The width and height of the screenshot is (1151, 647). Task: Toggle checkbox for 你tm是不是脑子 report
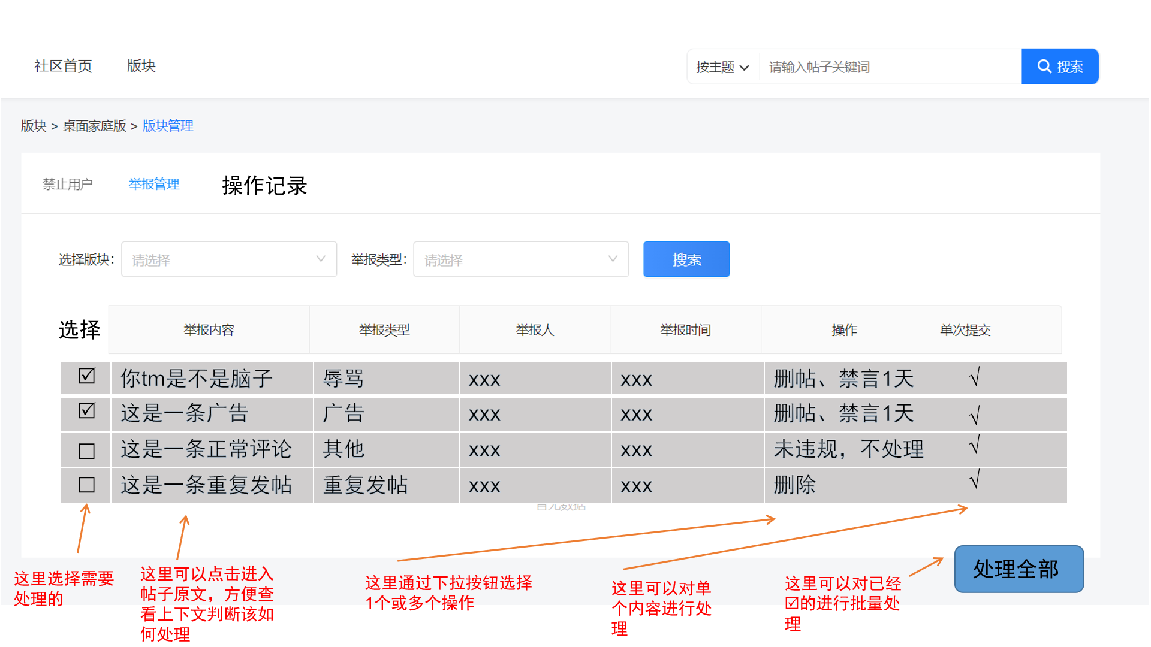[x=87, y=376]
